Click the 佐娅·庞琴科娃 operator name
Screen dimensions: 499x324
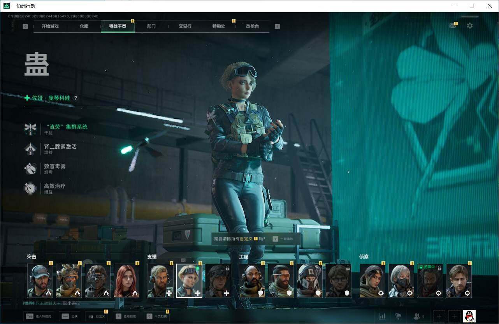[x=51, y=98]
